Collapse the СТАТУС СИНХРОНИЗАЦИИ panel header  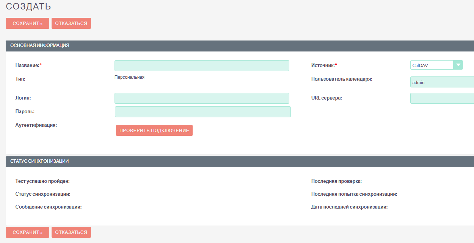(x=39, y=161)
